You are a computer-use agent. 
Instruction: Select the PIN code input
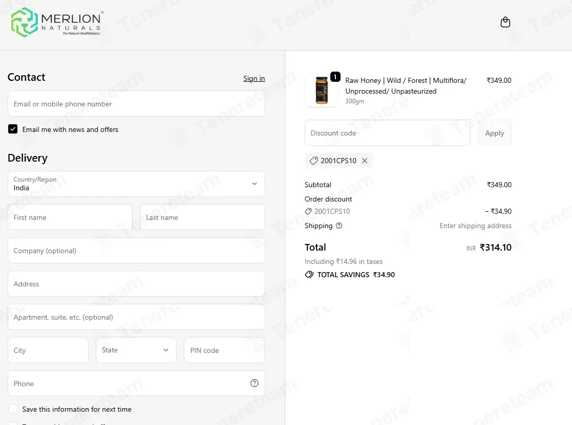(x=224, y=350)
